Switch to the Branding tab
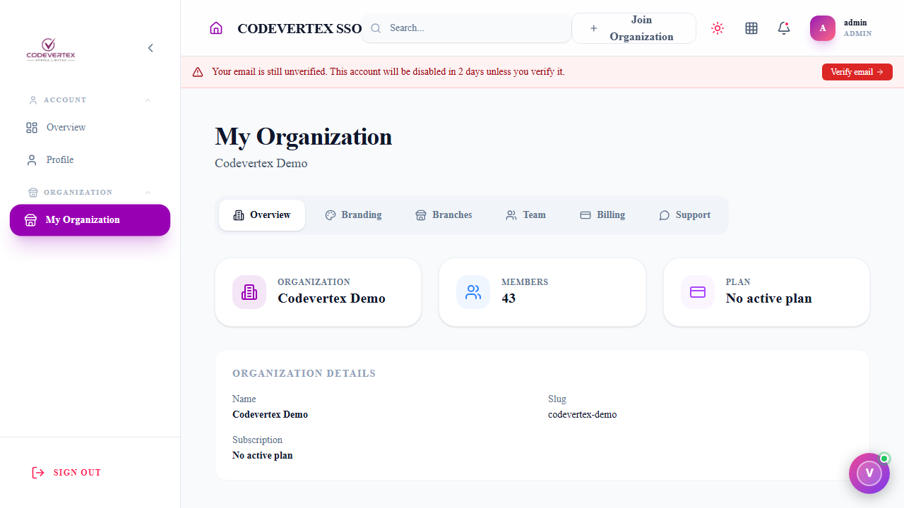The height and width of the screenshot is (508, 904). point(353,215)
